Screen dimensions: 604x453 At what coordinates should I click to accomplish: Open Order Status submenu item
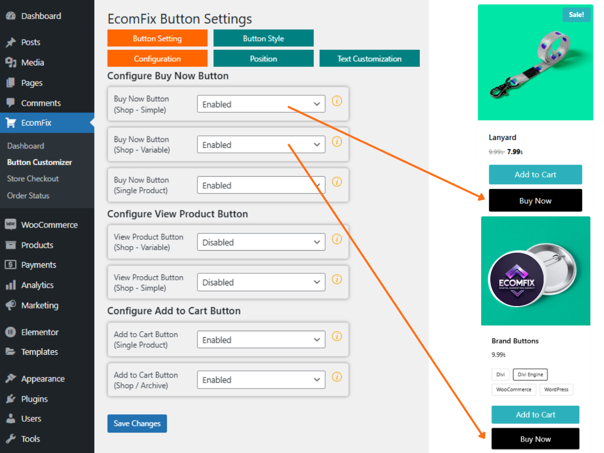coord(28,195)
